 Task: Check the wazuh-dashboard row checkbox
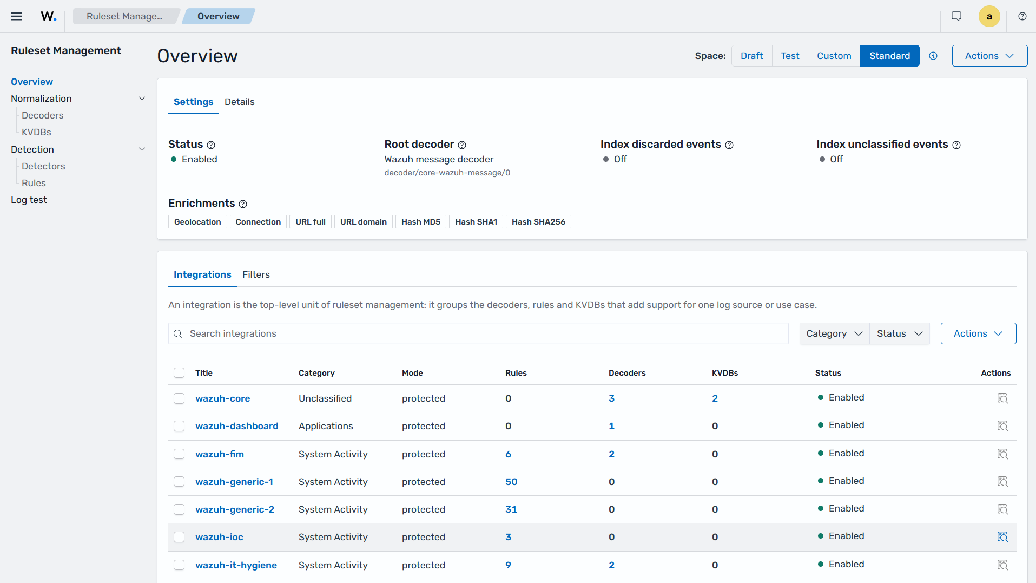[x=179, y=426]
